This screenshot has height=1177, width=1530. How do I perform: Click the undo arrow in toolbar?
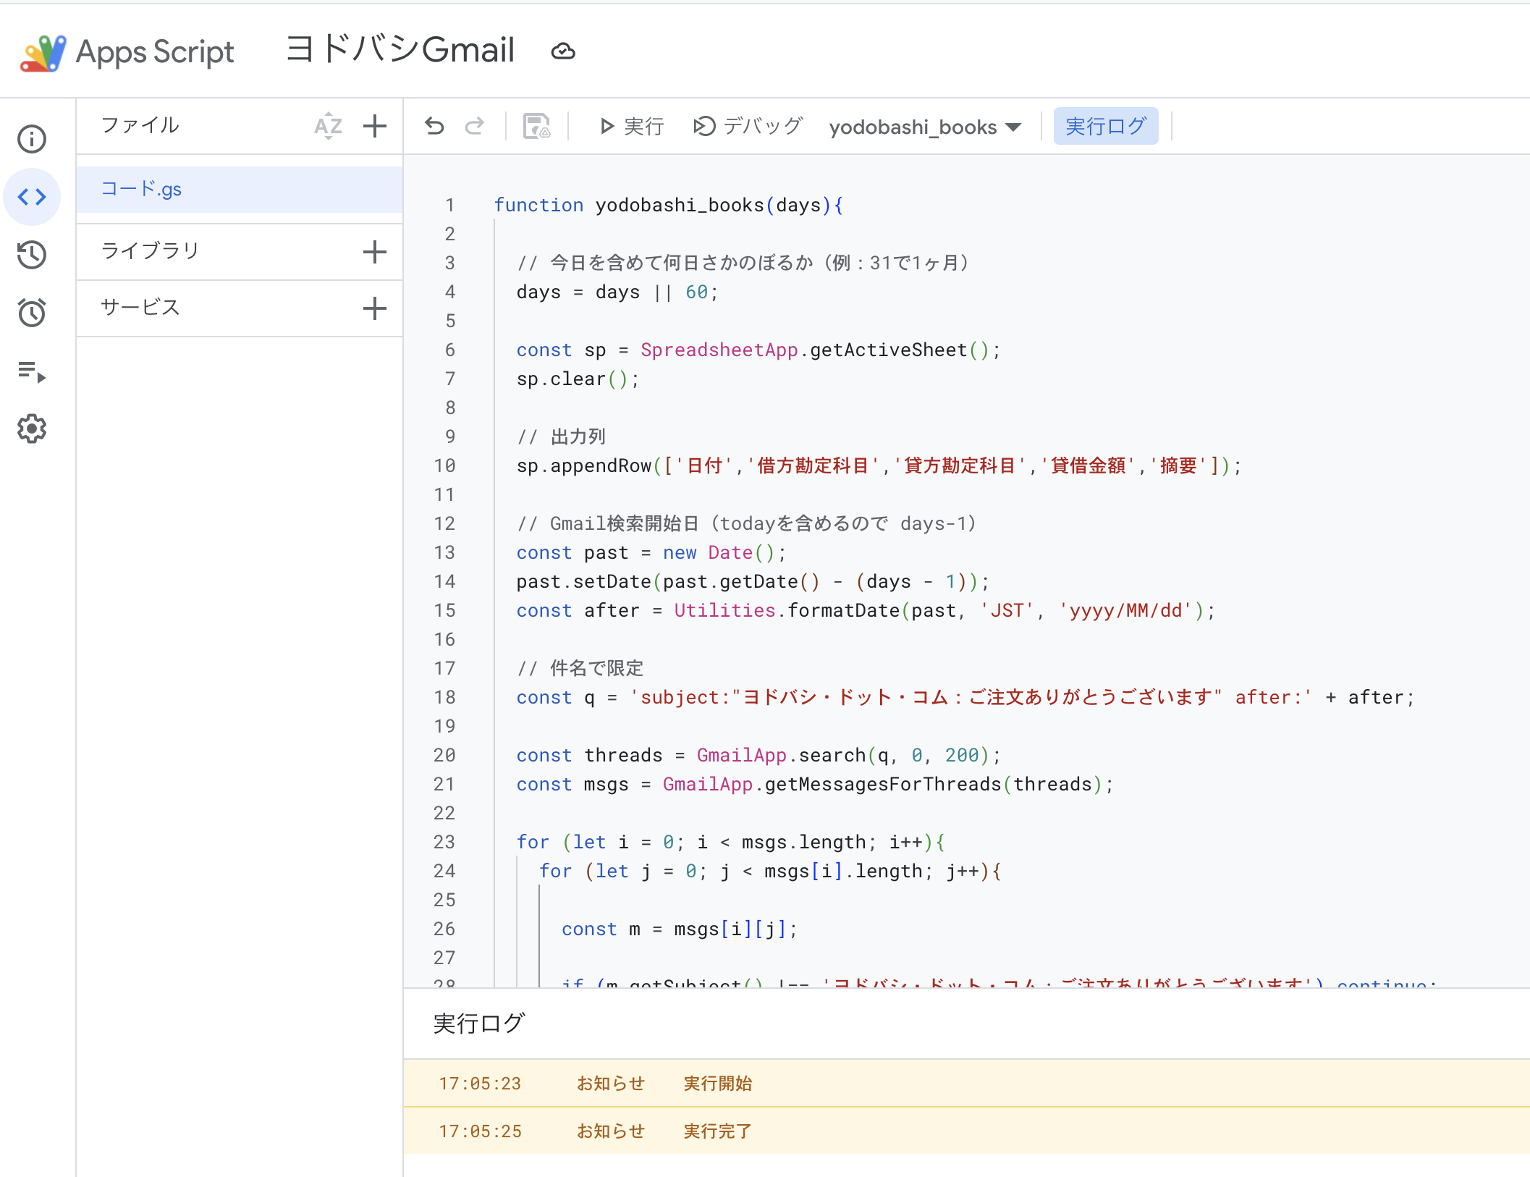coord(434,127)
